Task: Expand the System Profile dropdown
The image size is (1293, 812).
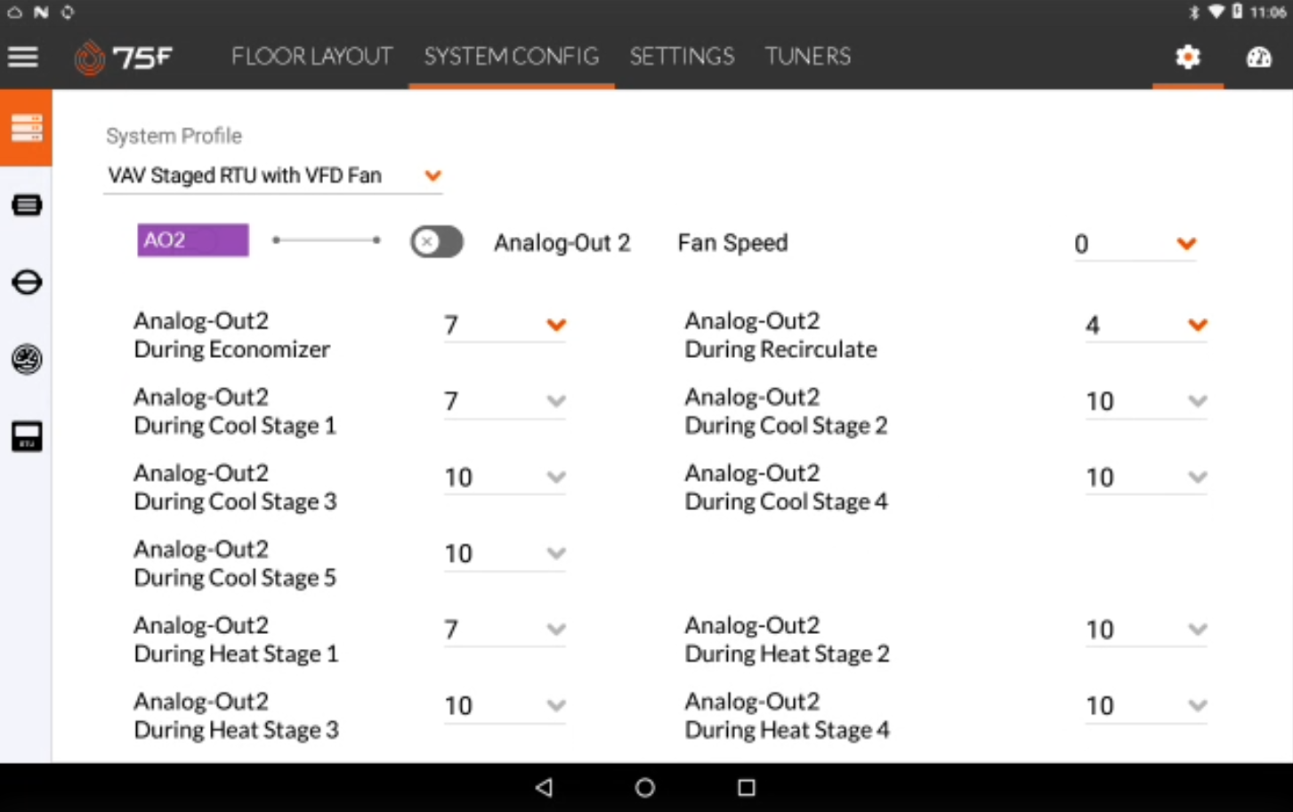Action: [x=273, y=175]
